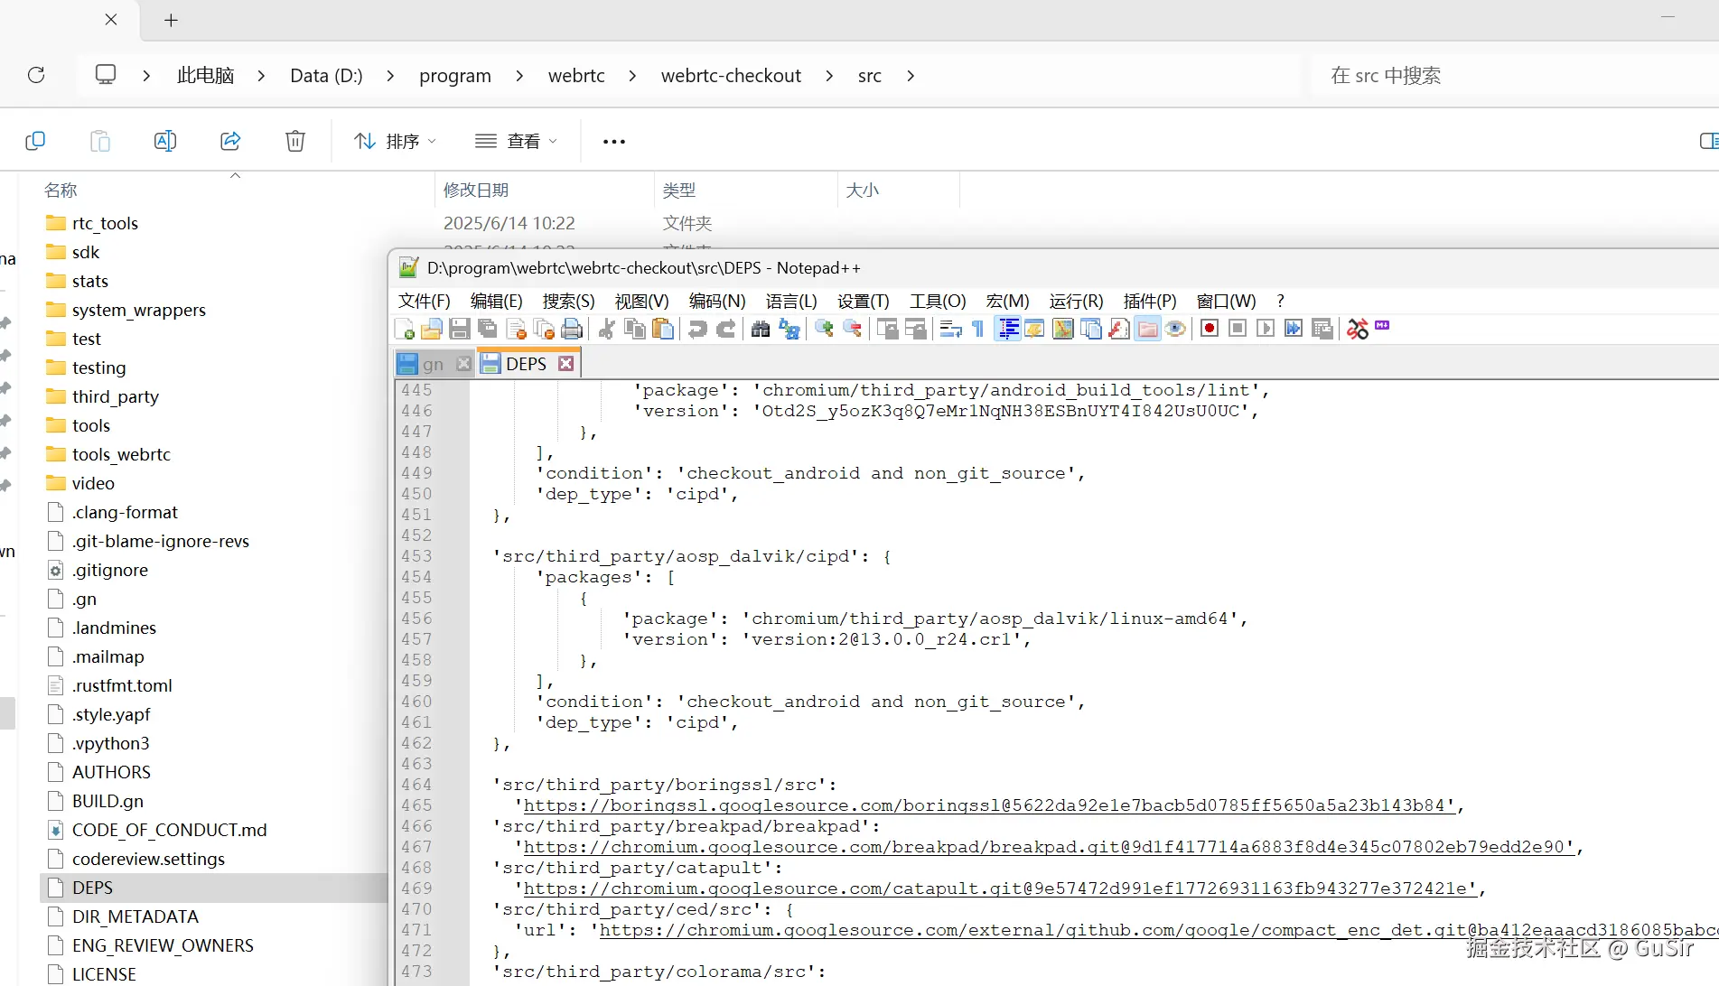Play back the recorded macro
The width and height of the screenshot is (1719, 986).
(1266, 329)
